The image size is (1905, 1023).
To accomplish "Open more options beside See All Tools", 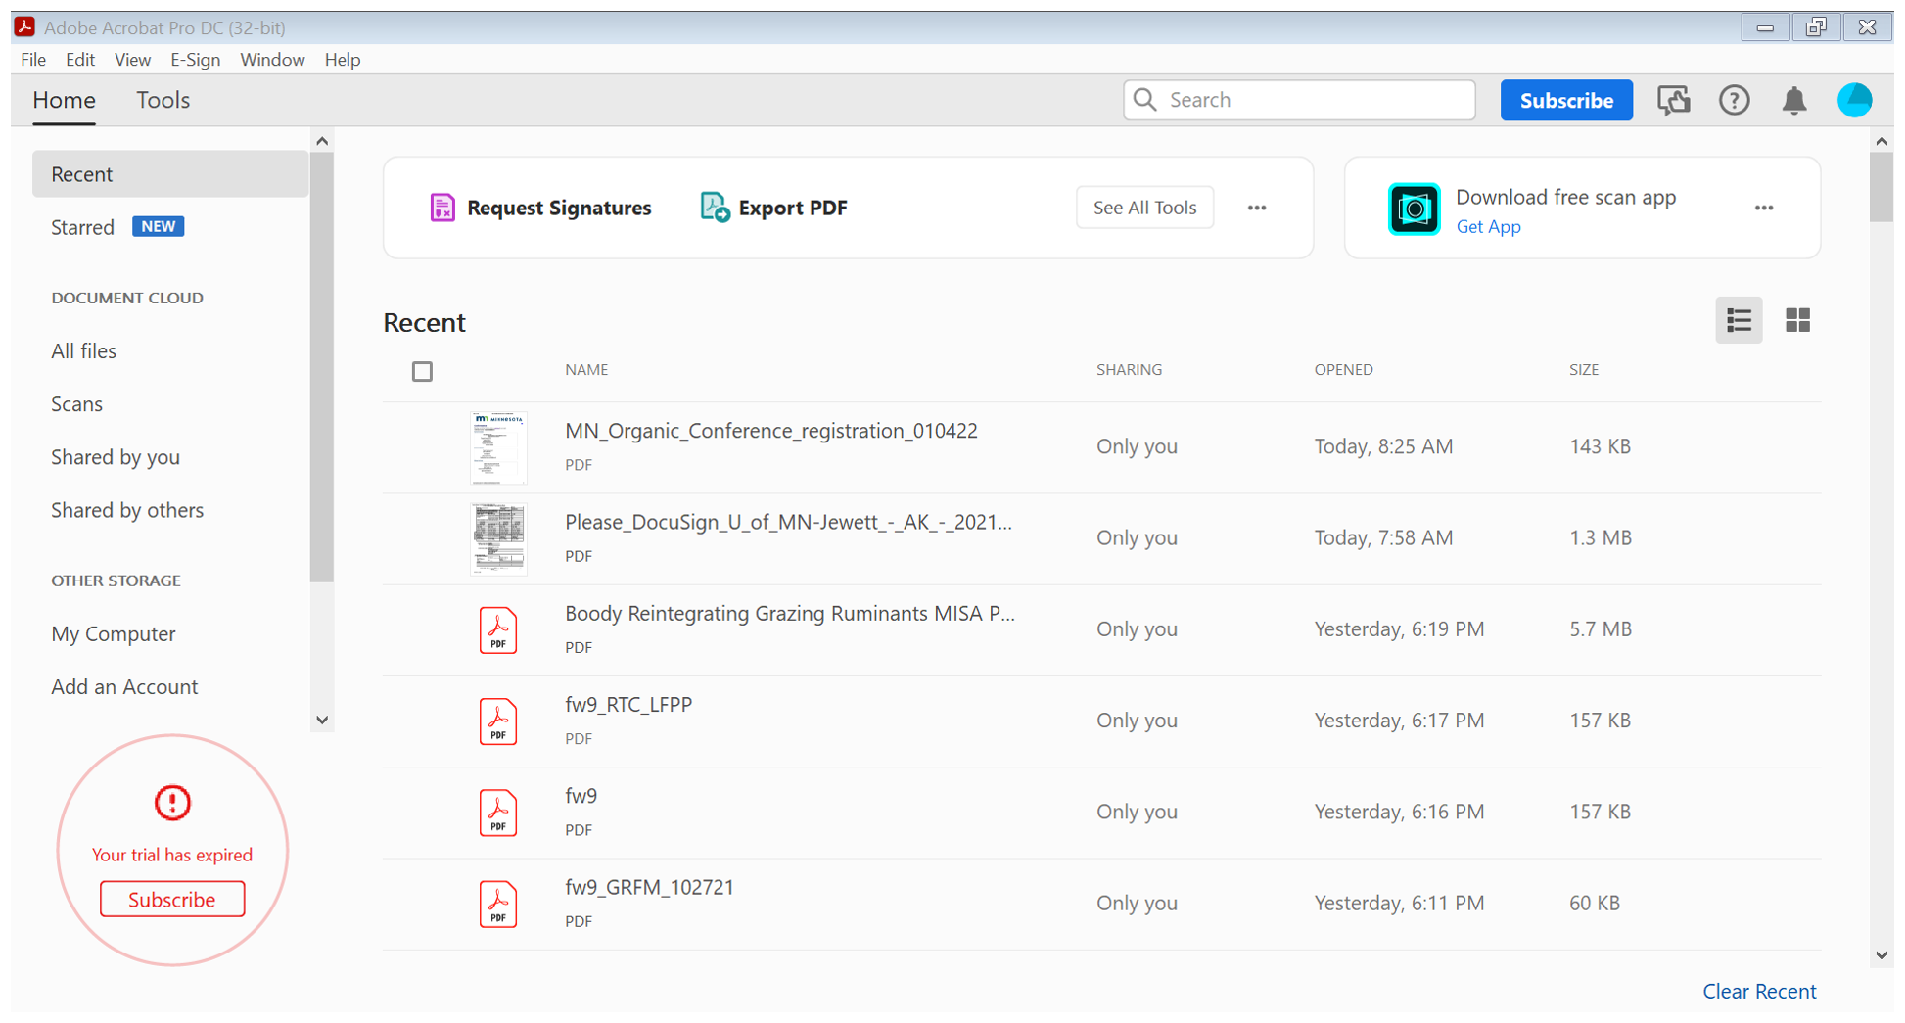I will tap(1257, 208).
